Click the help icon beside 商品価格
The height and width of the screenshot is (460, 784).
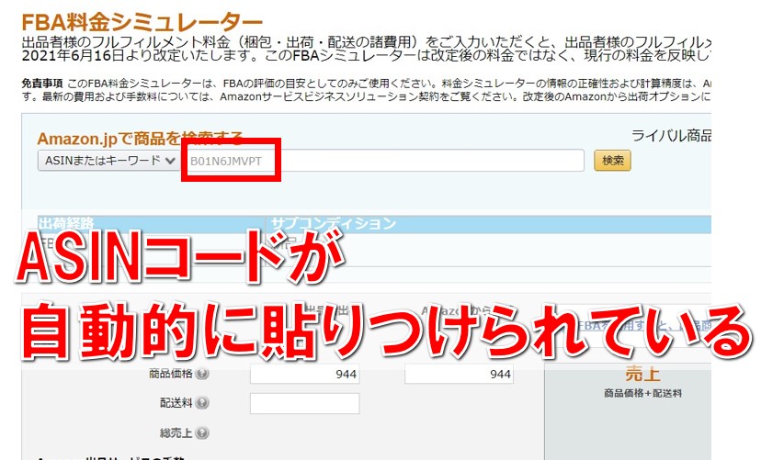coord(202,374)
